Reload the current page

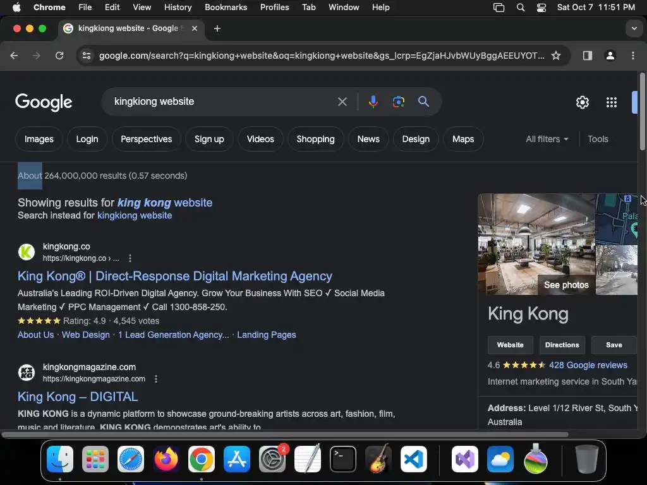click(x=59, y=56)
